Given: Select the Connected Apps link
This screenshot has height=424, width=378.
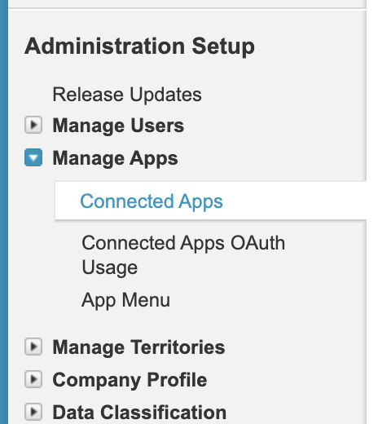Looking at the screenshot, I should click(x=152, y=201).
